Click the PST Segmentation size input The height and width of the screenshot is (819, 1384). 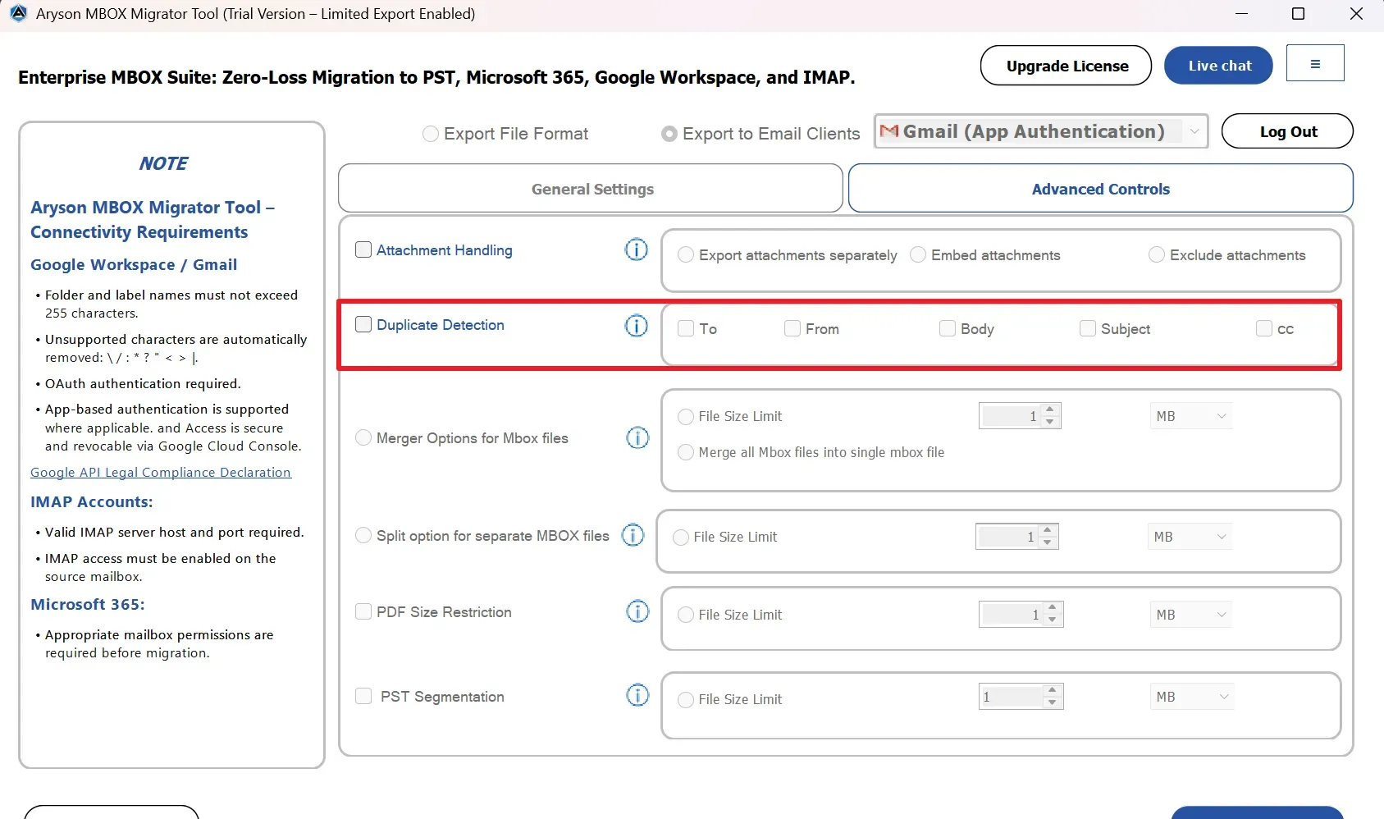pos(1012,697)
